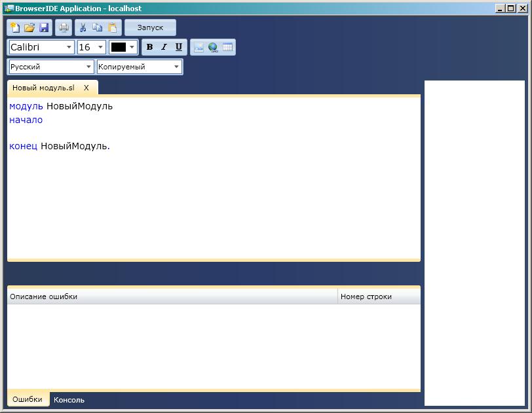Select the Ошибки tab
Image resolution: width=532 pixels, height=413 pixels.
click(28, 399)
